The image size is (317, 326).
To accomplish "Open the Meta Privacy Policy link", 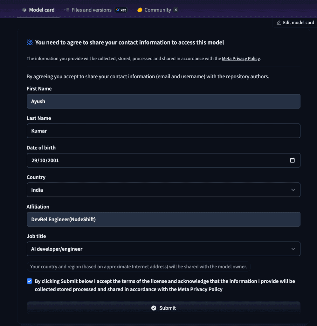I will tap(241, 59).
